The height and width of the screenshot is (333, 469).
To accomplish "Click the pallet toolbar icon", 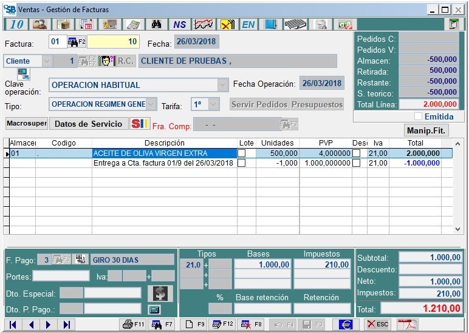I will click(x=295, y=24).
